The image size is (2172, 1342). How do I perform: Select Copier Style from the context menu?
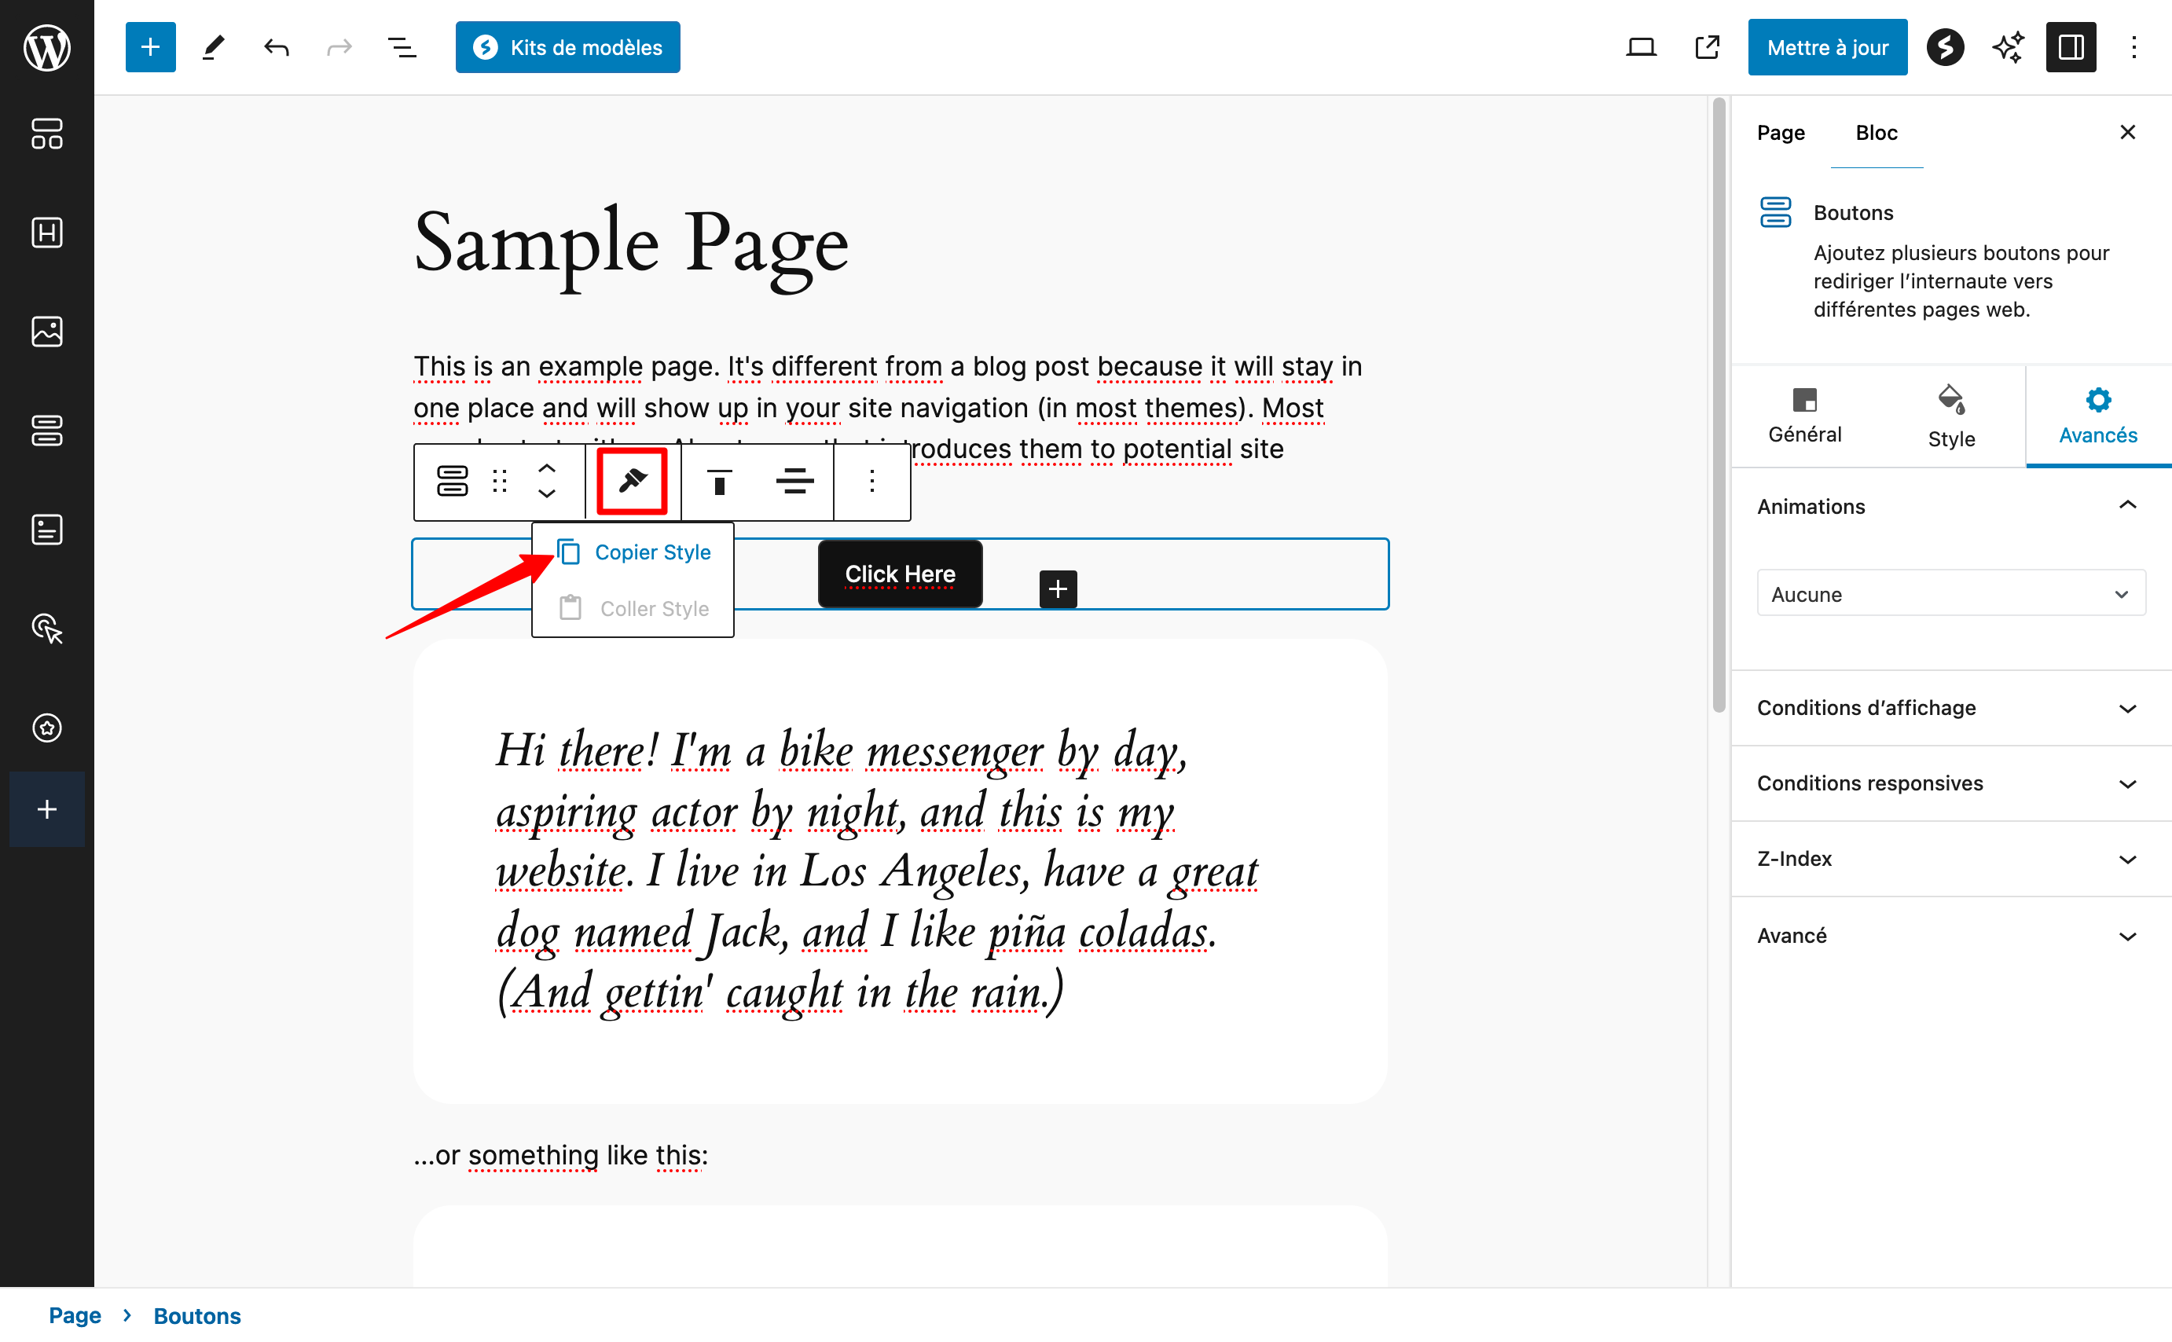tap(652, 552)
